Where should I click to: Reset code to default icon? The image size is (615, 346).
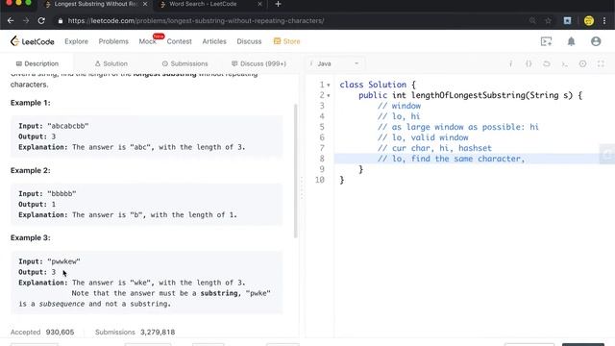(x=547, y=63)
